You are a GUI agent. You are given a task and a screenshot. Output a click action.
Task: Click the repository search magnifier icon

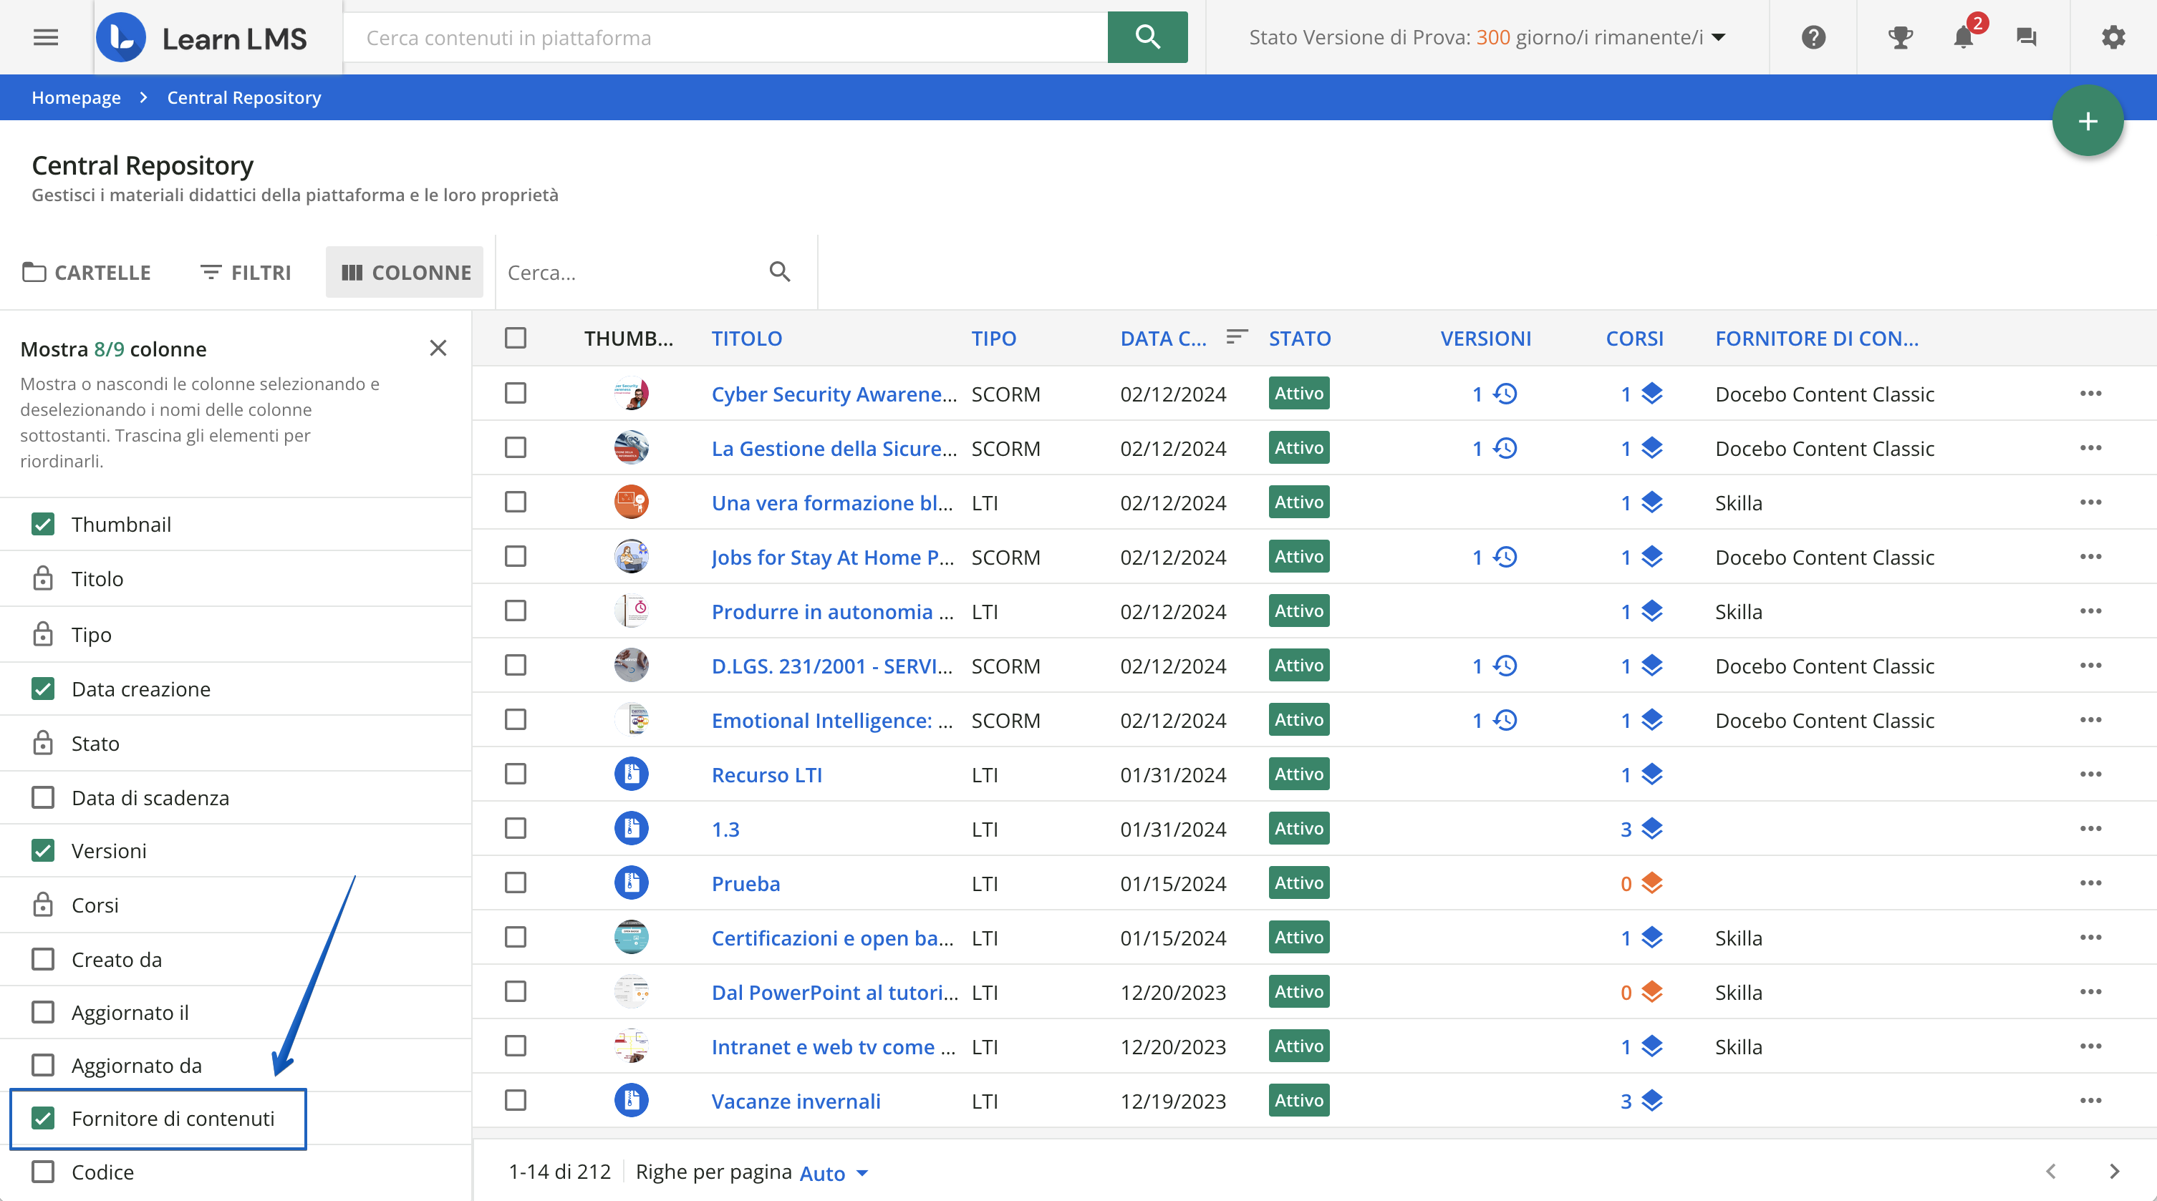pos(780,272)
